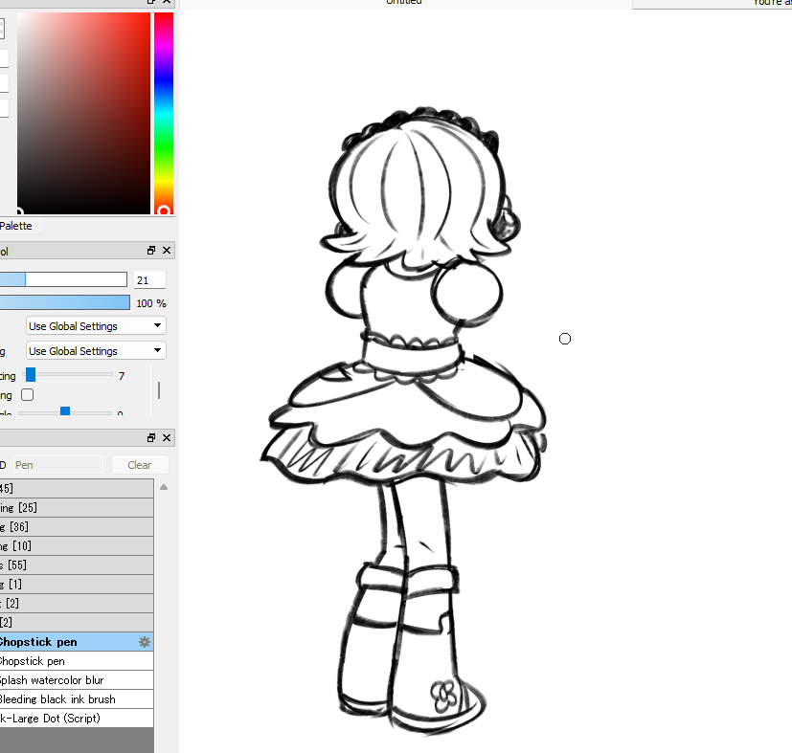Switch to the Palette tab
Screen dimensions: 792x753
[x=15, y=226]
